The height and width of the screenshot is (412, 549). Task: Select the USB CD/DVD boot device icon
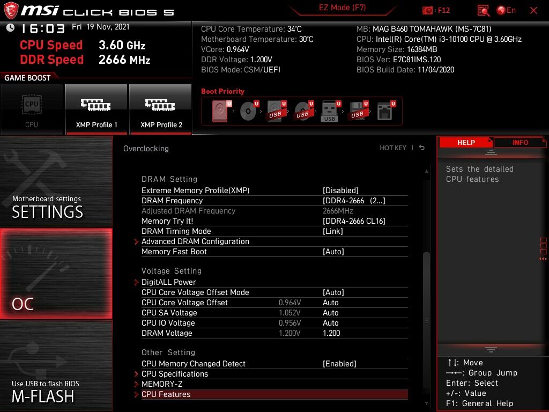(x=303, y=111)
